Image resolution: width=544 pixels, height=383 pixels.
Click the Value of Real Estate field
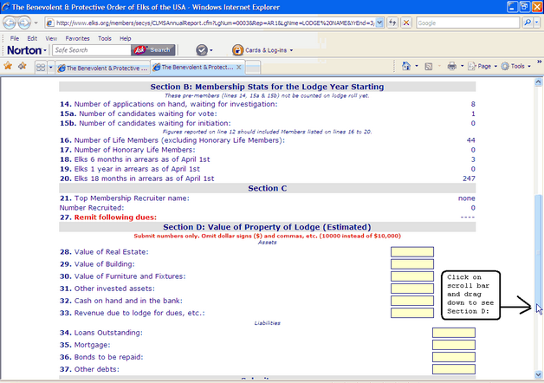coord(411,252)
